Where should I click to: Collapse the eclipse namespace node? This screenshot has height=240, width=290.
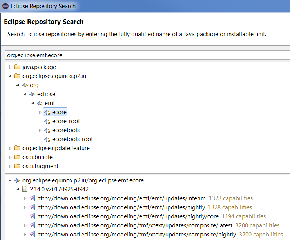(25, 94)
